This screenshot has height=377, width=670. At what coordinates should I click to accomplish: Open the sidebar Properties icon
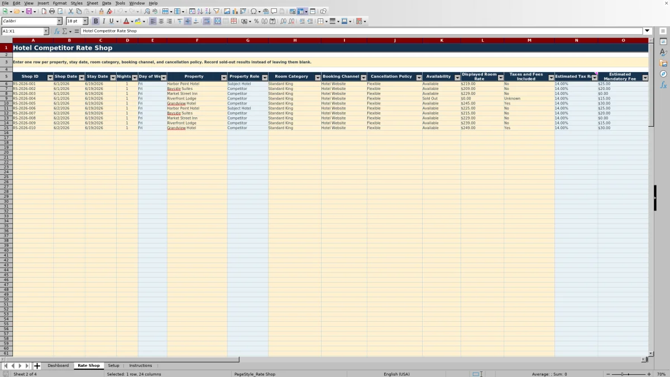click(663, 41)
